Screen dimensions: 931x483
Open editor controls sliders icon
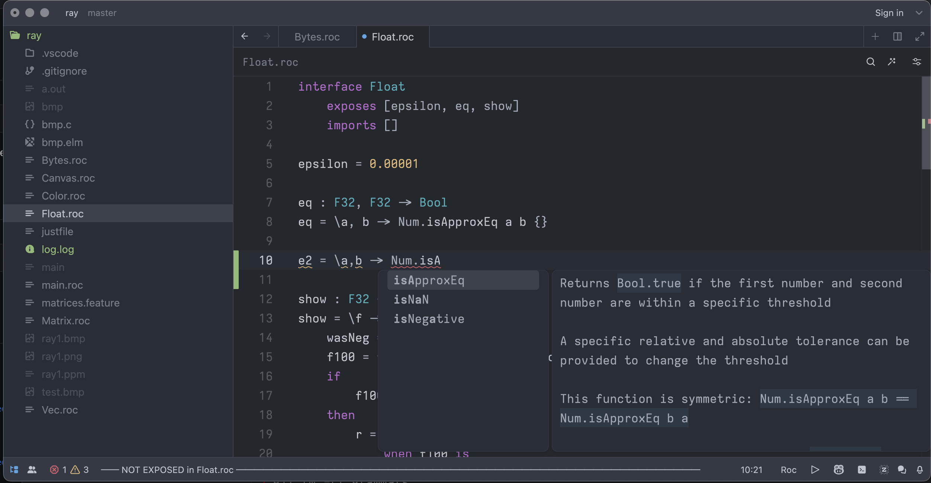(x=917, y=62)
